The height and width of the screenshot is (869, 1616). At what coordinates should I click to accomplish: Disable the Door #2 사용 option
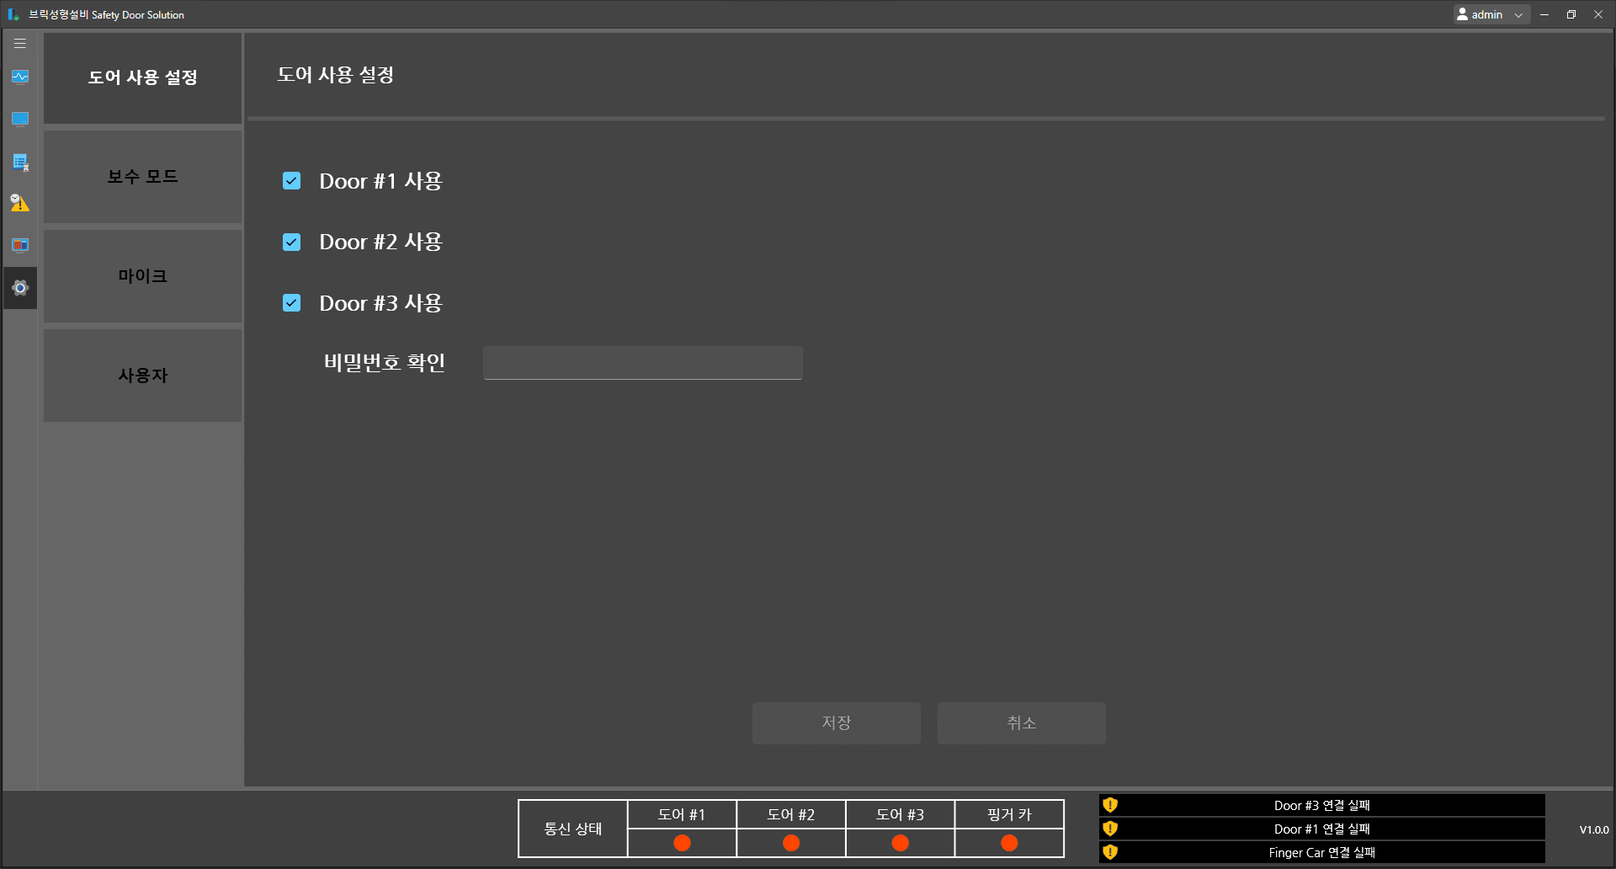(291, 242)
